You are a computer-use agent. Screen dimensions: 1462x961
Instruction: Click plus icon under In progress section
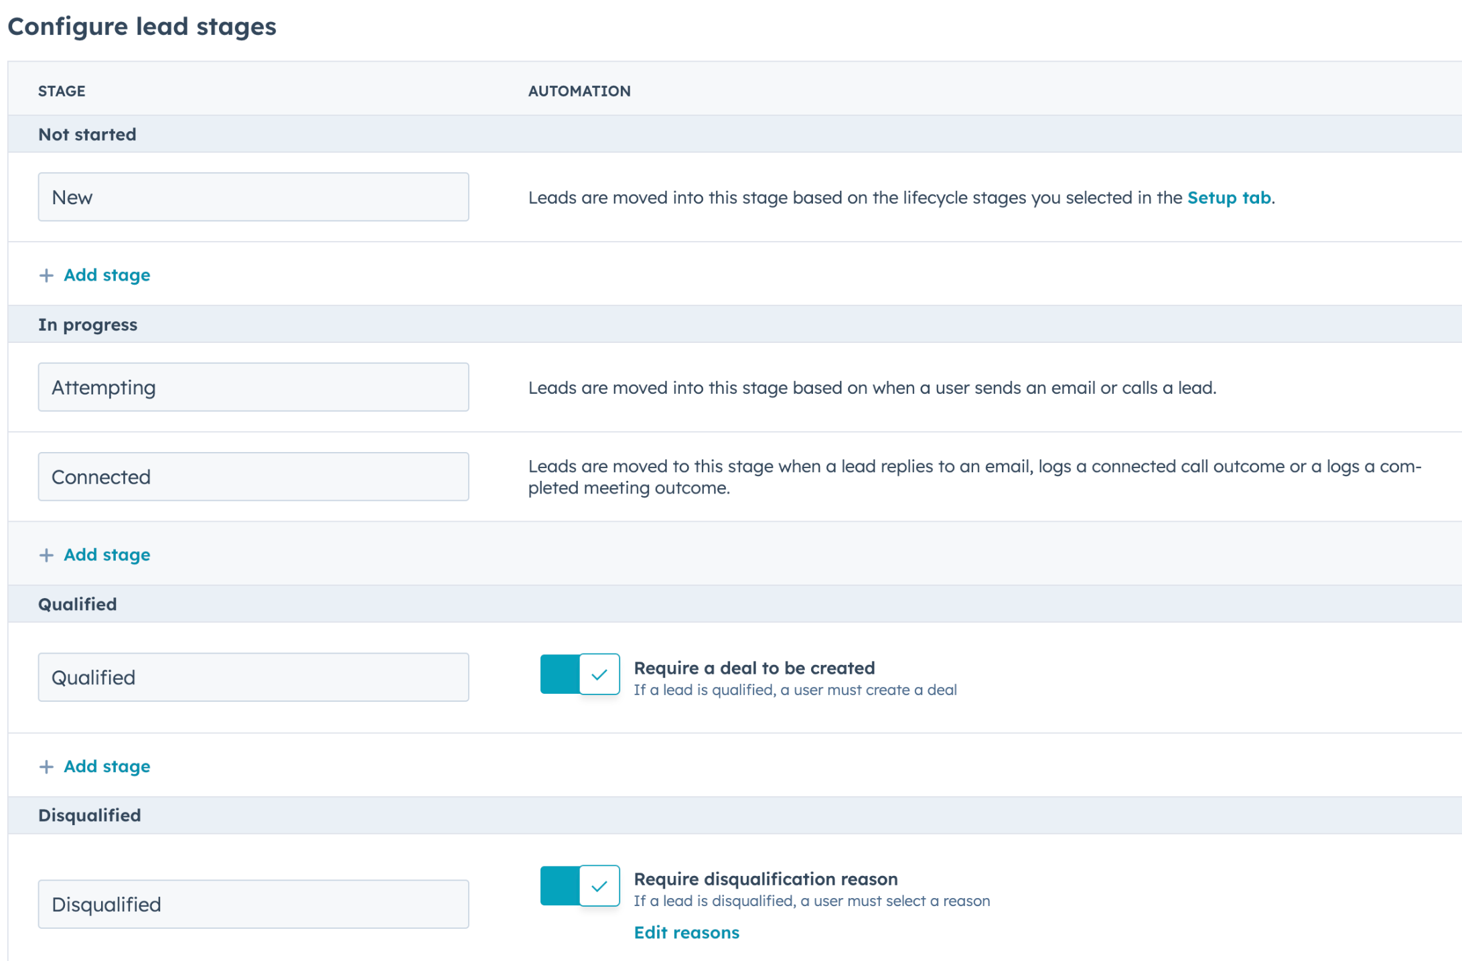pos(46,555)
